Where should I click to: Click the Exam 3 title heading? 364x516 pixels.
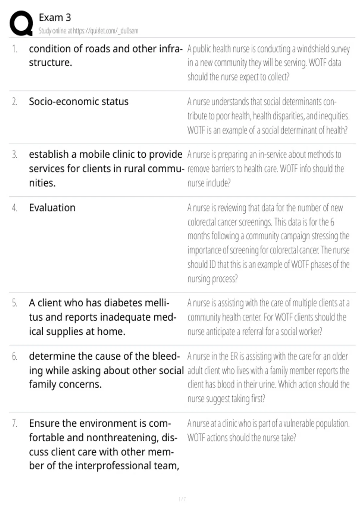pyautogui.click(x=55, y=18)
